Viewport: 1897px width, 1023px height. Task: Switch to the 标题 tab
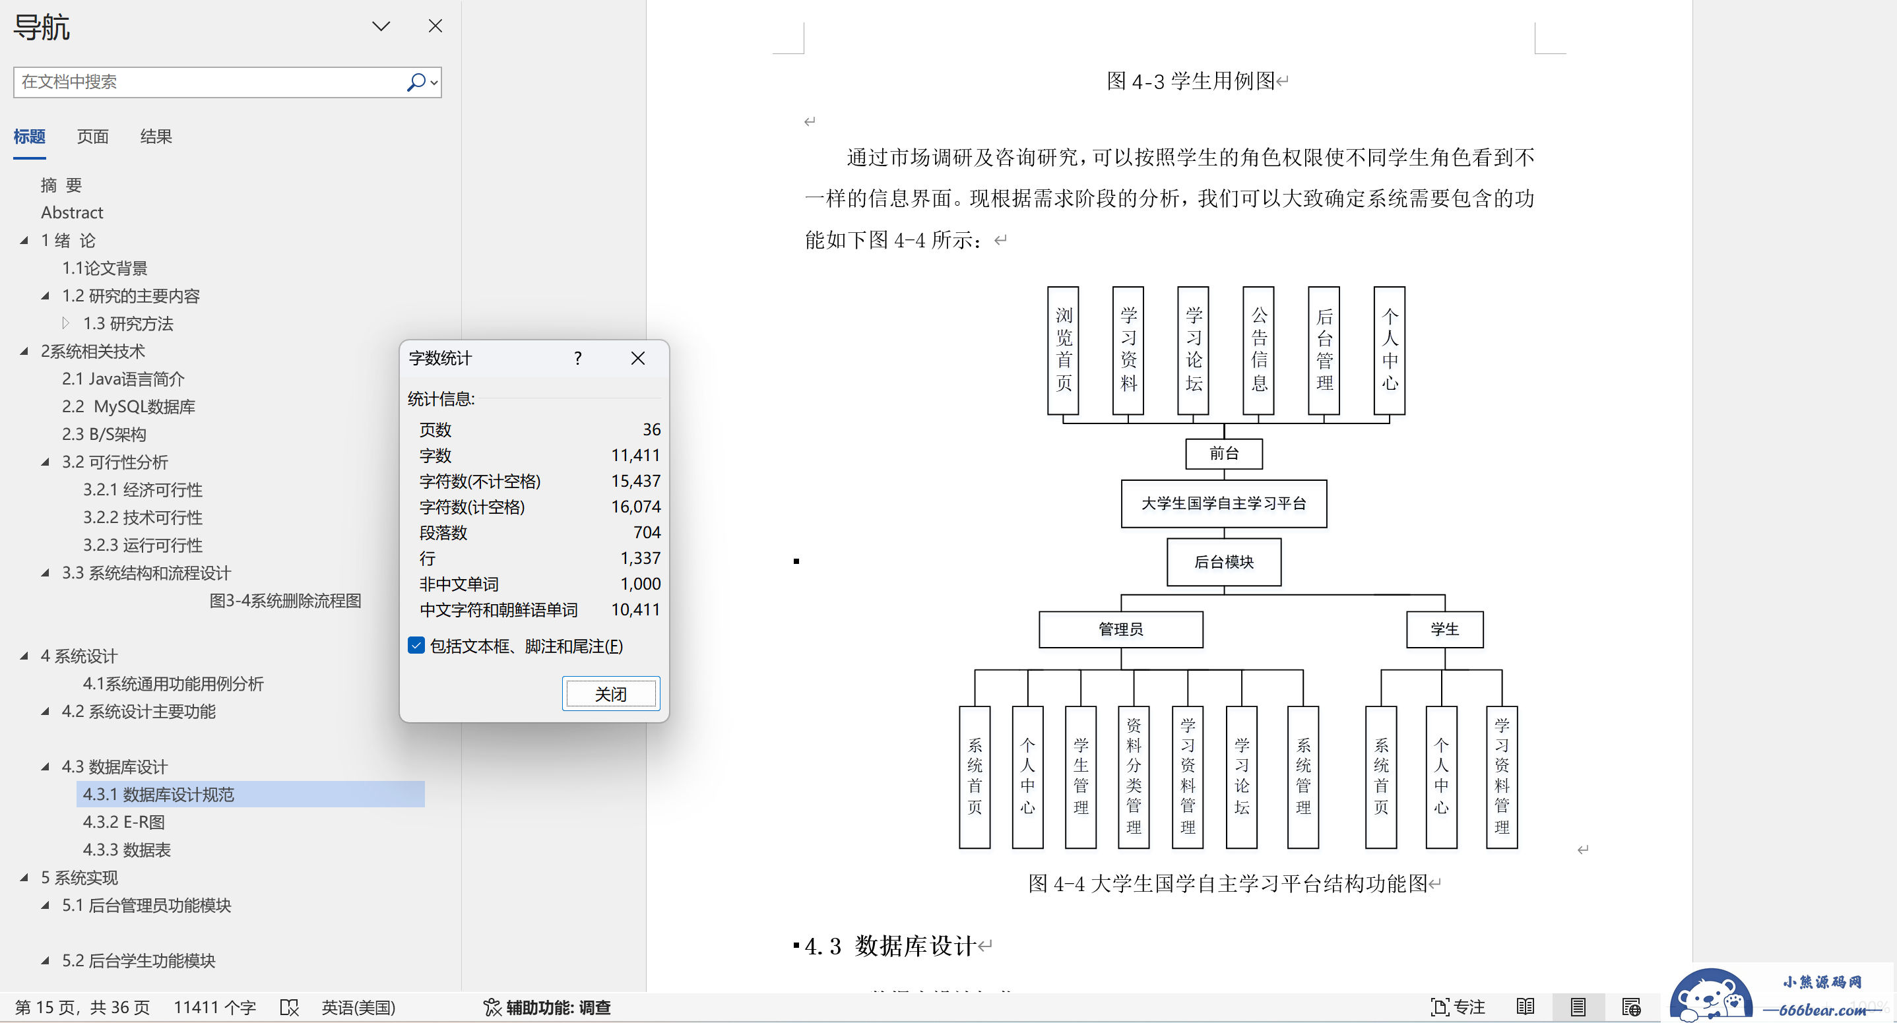(30, 137)
